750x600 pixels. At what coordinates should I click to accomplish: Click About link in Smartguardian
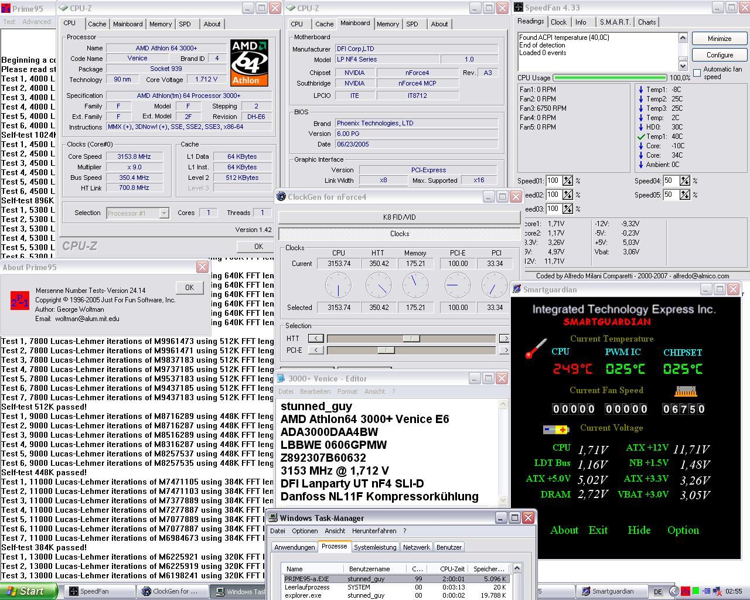pyautogui.click(x=564, y=530)
